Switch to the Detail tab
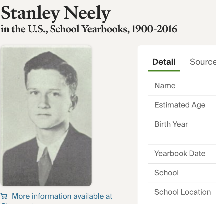 pyautogui.click(x=164, y=62)
